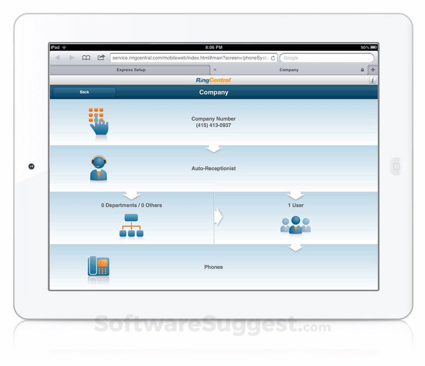Tap the Google search field

pos(327,58)
